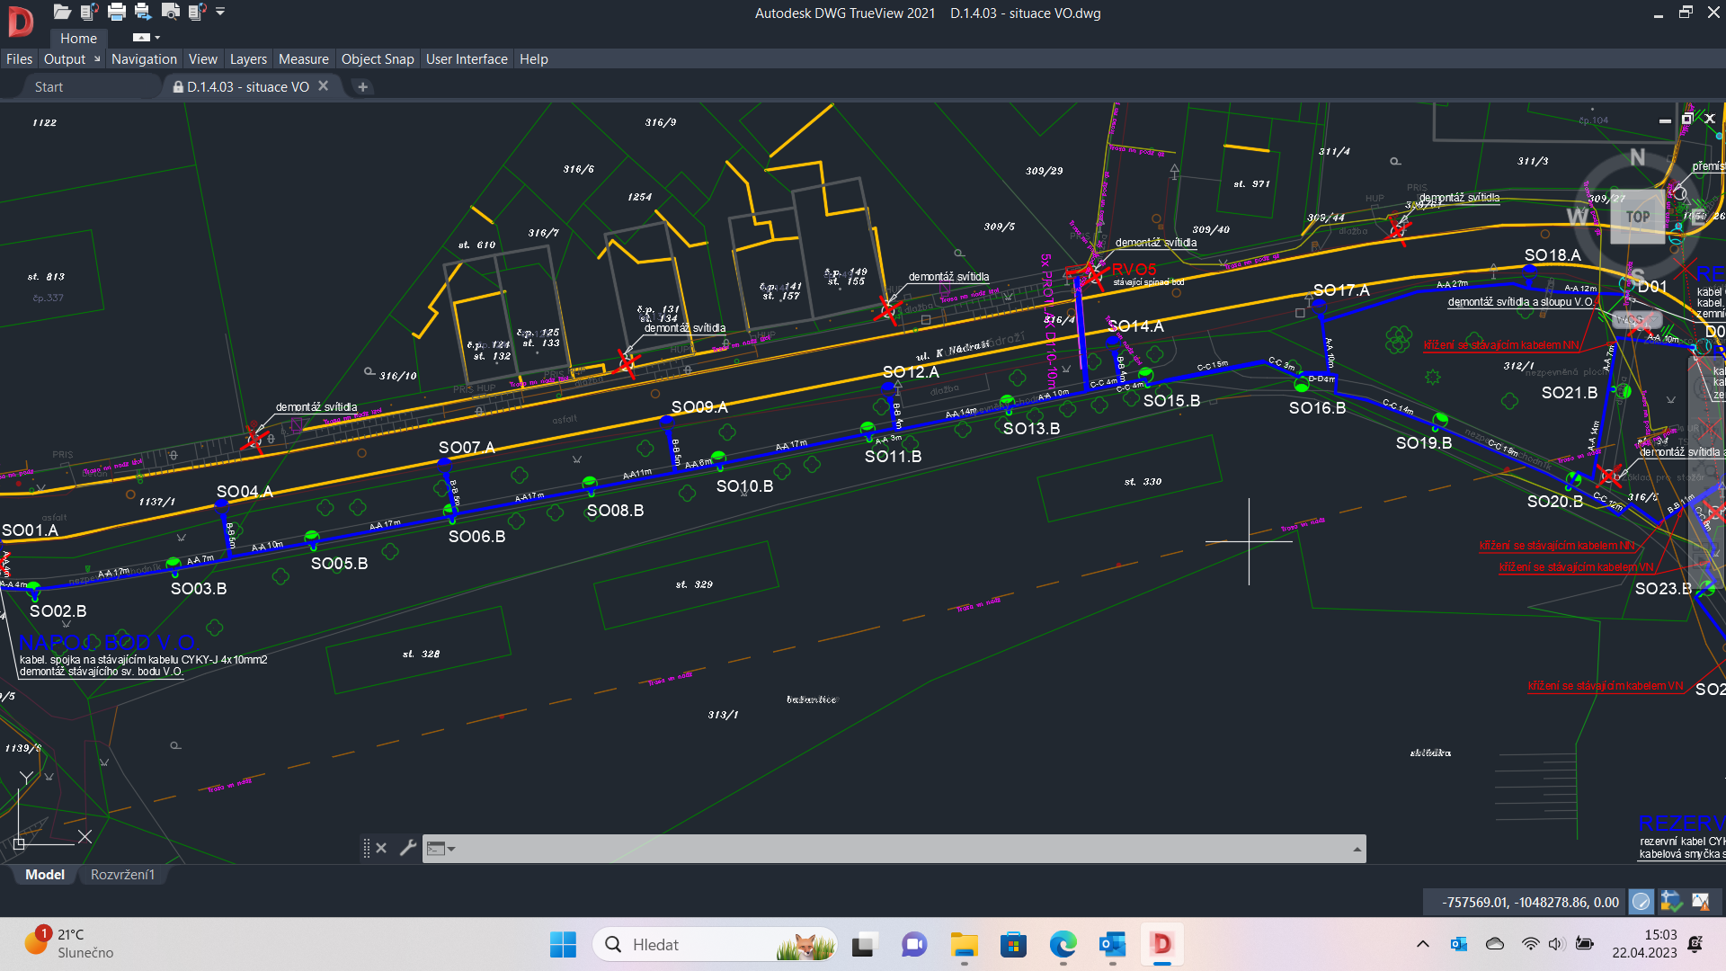Open the View ribbon panel
Viewport: 1726px width, 971px height.
203,58
